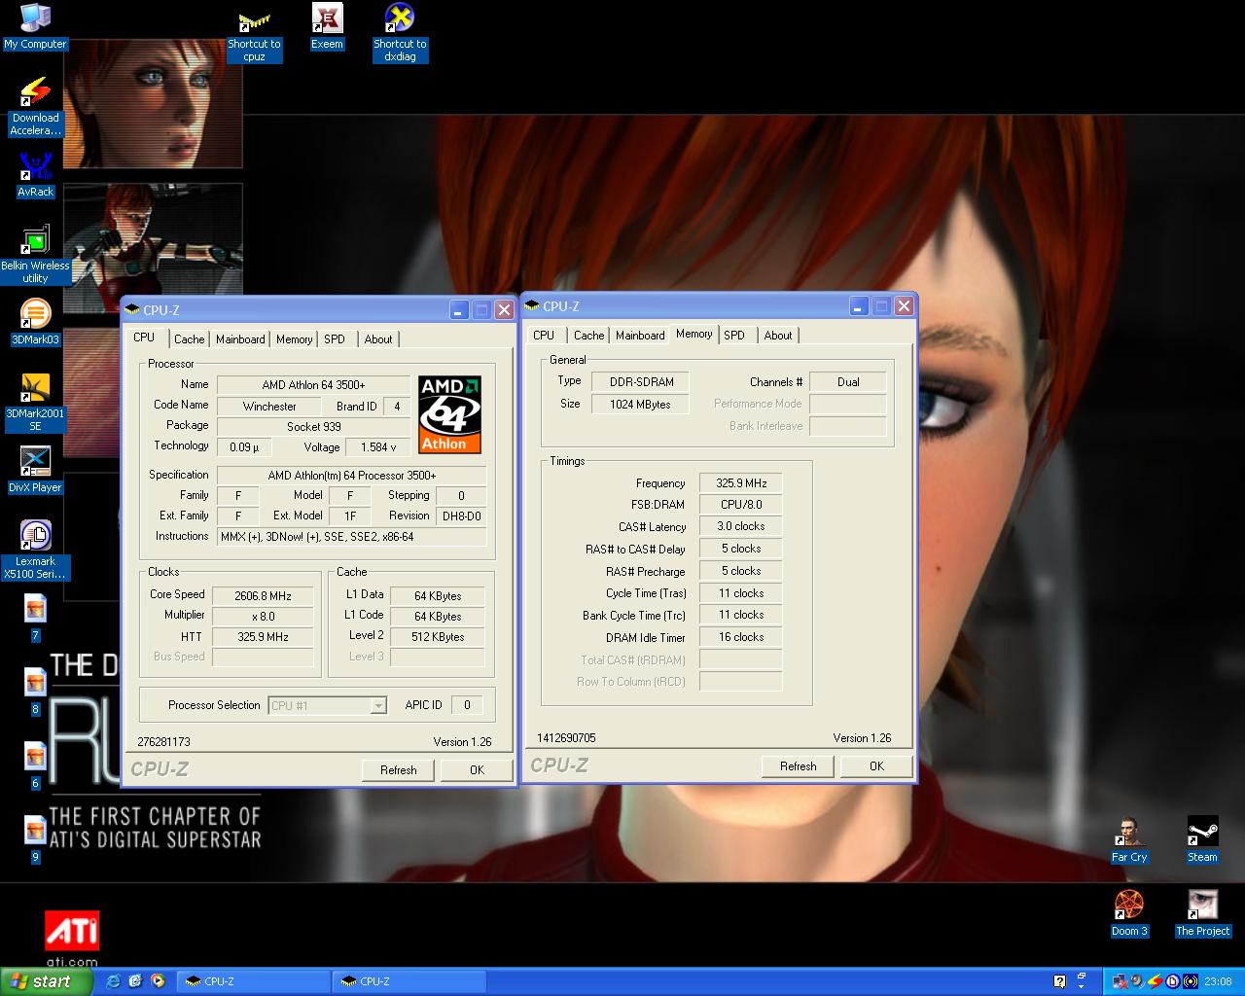Click Refresh in the memory timings CPU-Z window
1245x996 pixels.
click(798, 765)
